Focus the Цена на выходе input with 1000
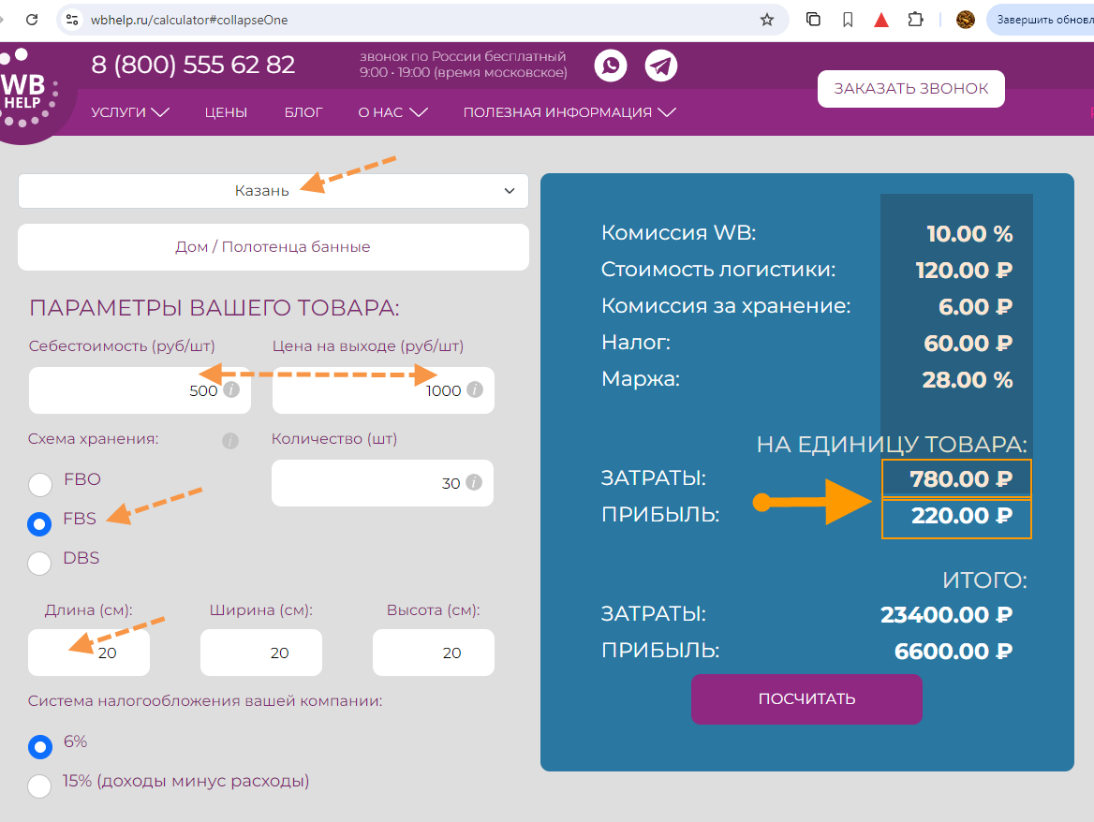 click(383, 390)
